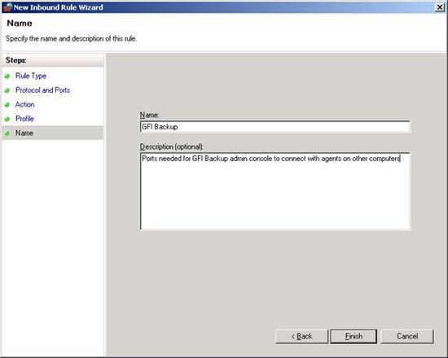
Task: Go to the Rule Type step
Action: (x=31, y=76)
